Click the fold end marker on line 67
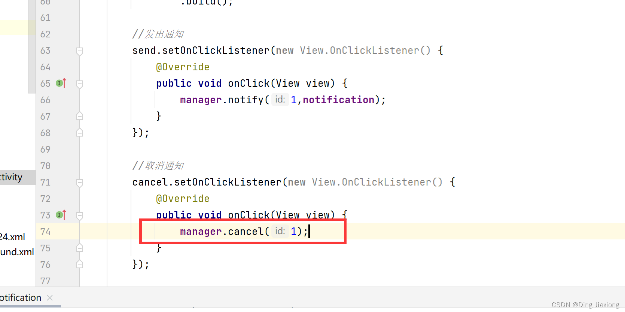Screen dimensions: 625x312 pyautogui.click(x=80, y=116)
